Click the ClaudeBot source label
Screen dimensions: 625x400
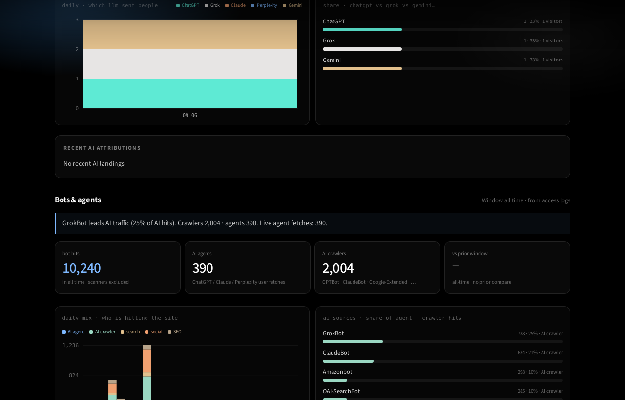(x=336, y=353)
